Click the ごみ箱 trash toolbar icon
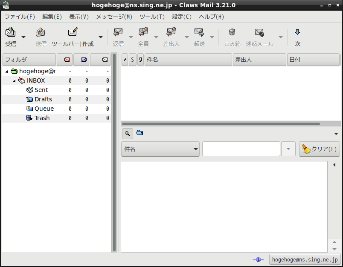Viewport: 343px width, 267px height. click(x=232, y=32)
